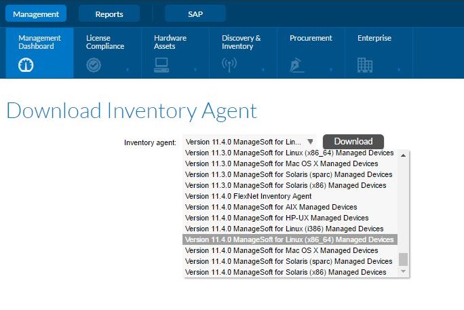Click the Discovery & Inventory antenna icon

tap(229, 65)
